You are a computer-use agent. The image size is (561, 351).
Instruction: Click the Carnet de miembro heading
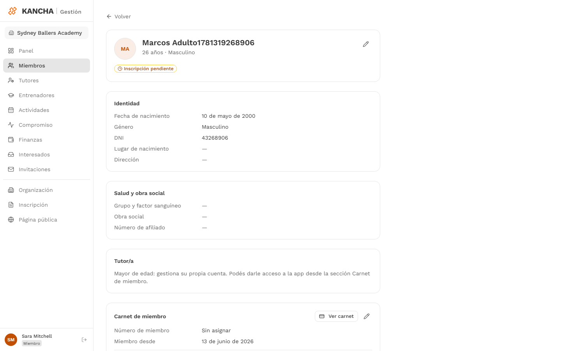(x=140, y=316)
